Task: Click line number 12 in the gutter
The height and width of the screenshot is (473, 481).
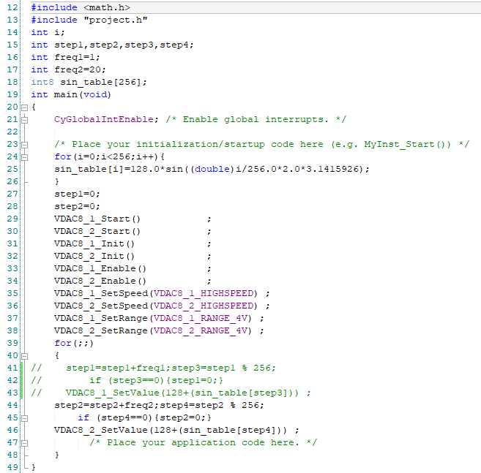Action: (12, 7)
